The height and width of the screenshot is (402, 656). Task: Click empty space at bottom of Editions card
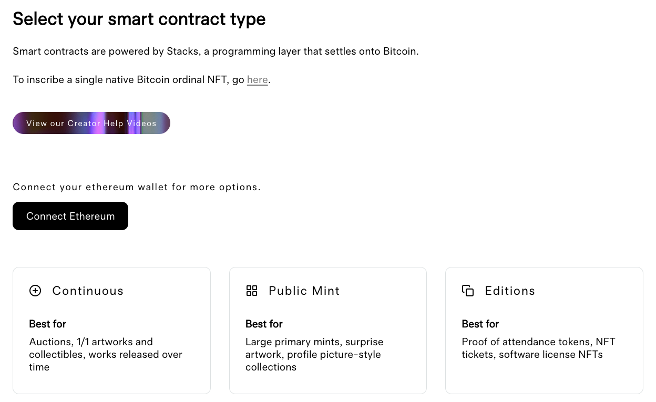(x=544, y=379)
